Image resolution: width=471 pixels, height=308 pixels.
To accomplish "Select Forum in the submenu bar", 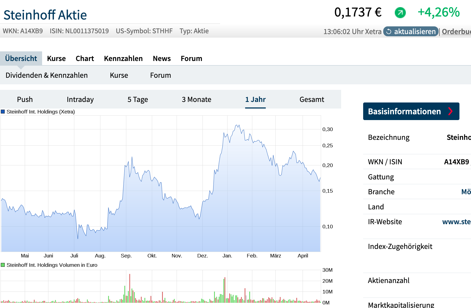I will (x=160, y=75).
